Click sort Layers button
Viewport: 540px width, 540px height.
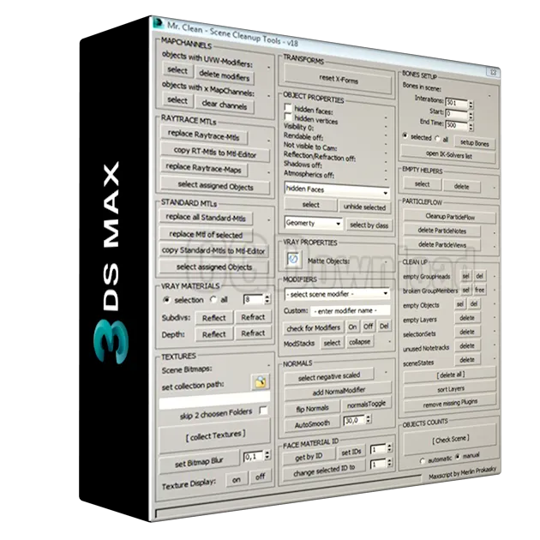click(x=450, y=388)
